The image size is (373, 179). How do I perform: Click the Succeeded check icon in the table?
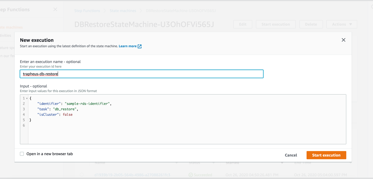(191, 175)
